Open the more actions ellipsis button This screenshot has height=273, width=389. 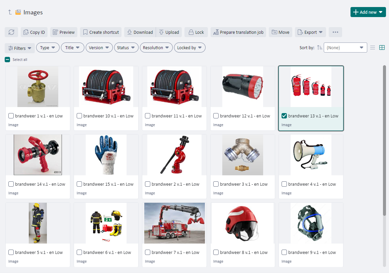coord(335,32)
